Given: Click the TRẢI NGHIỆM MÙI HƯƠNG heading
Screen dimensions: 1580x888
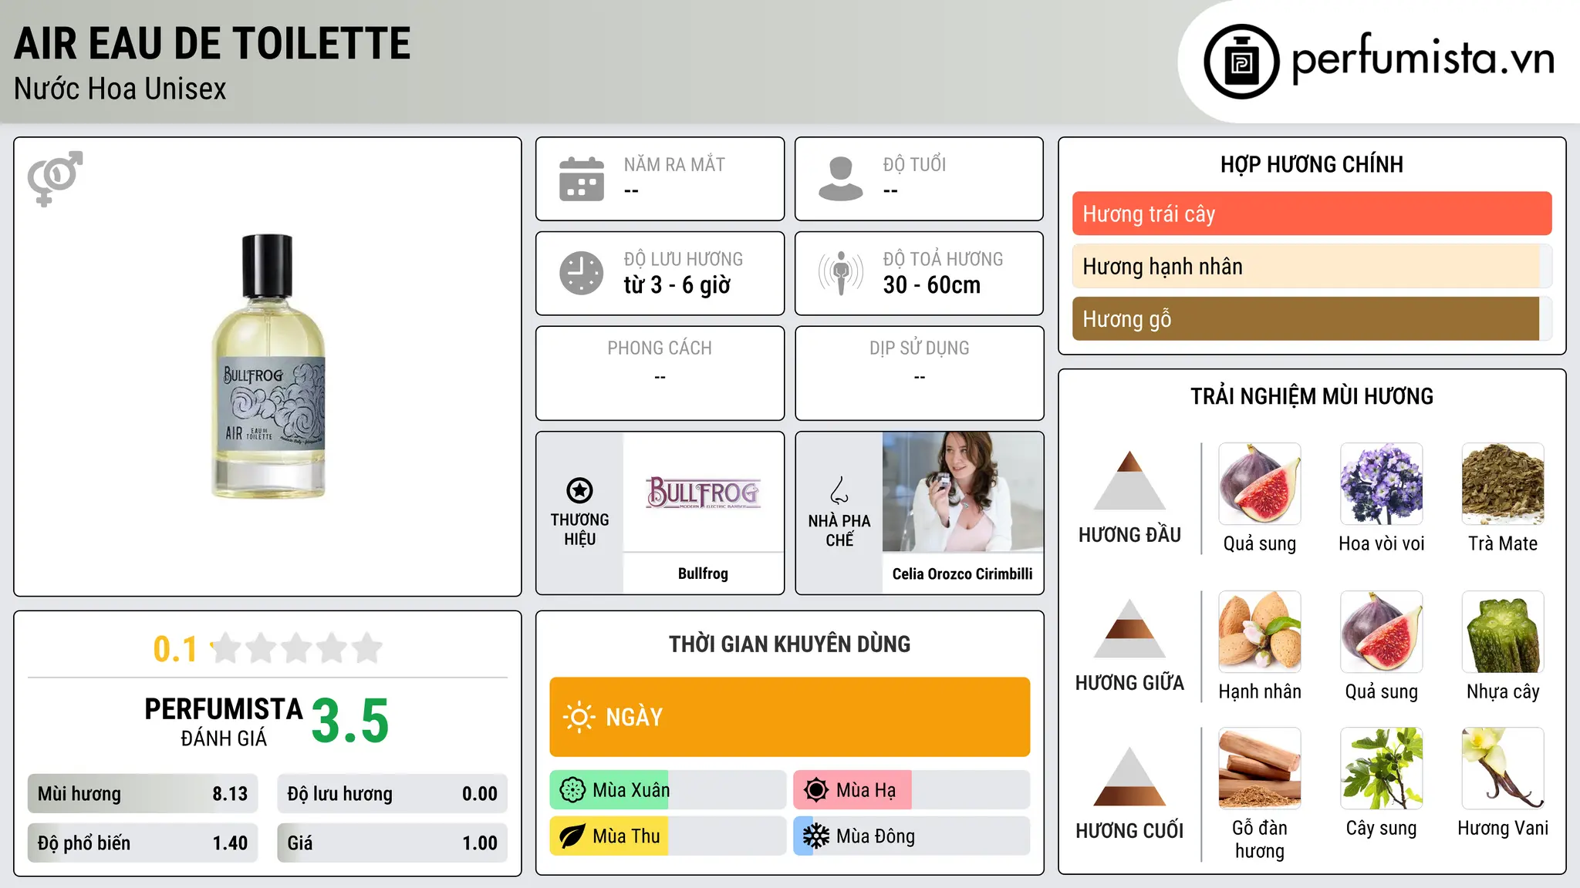Looking at the screenshot, I should pos(1312,396).
